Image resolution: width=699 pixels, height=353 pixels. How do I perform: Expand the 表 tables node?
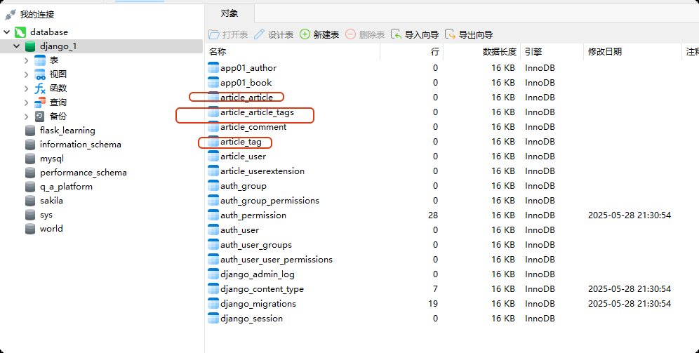(26, 60)
